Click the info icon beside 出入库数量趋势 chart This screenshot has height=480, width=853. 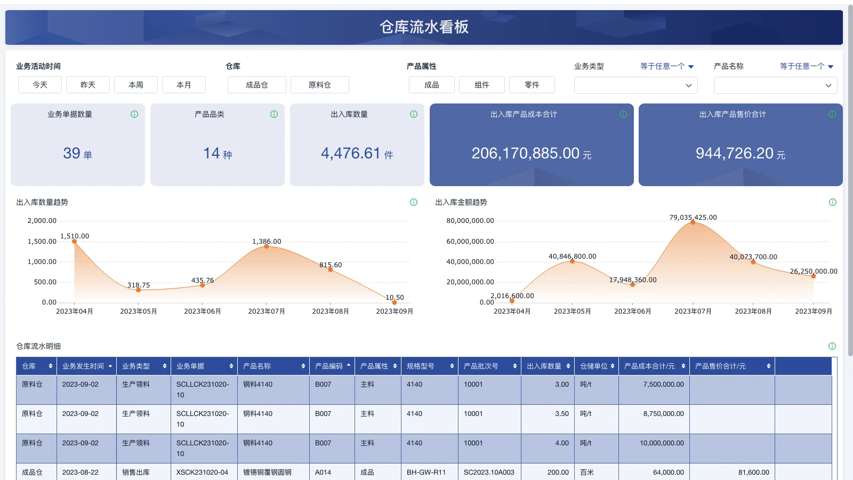click(x=413, y=202)
